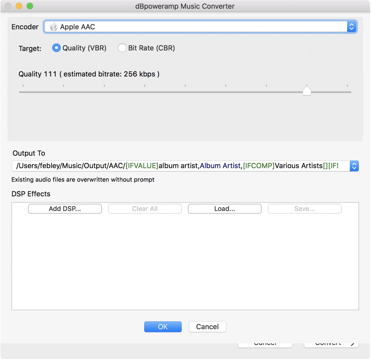The width and height of the screenshot is (371, 359).
Task: Confirm settings with the blue OK button
Action: pos(163,327)
